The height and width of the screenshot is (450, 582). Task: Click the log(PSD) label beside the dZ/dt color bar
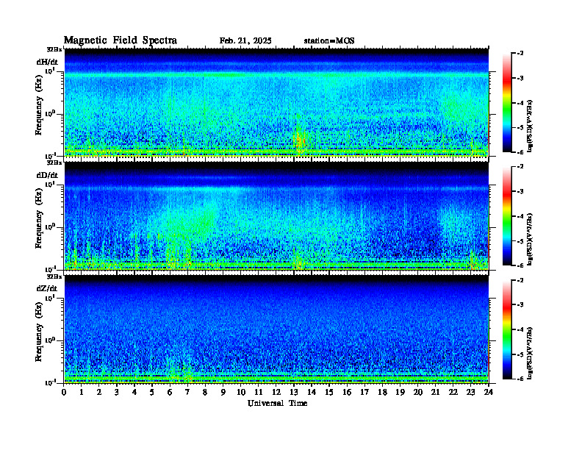531,352
